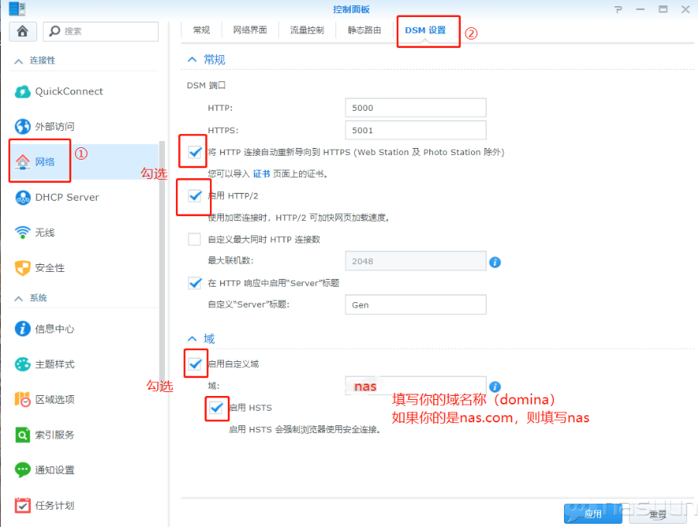
Task: Click the Home icon button
Action: pos(22,31)
